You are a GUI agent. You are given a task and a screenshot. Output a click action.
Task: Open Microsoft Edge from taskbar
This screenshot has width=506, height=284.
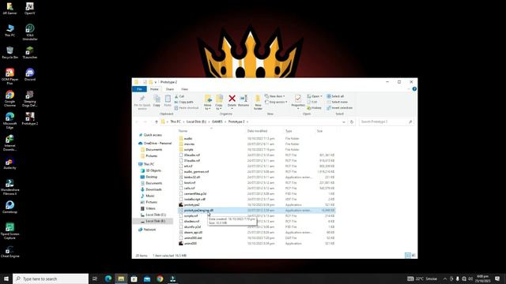click(108, 278)
